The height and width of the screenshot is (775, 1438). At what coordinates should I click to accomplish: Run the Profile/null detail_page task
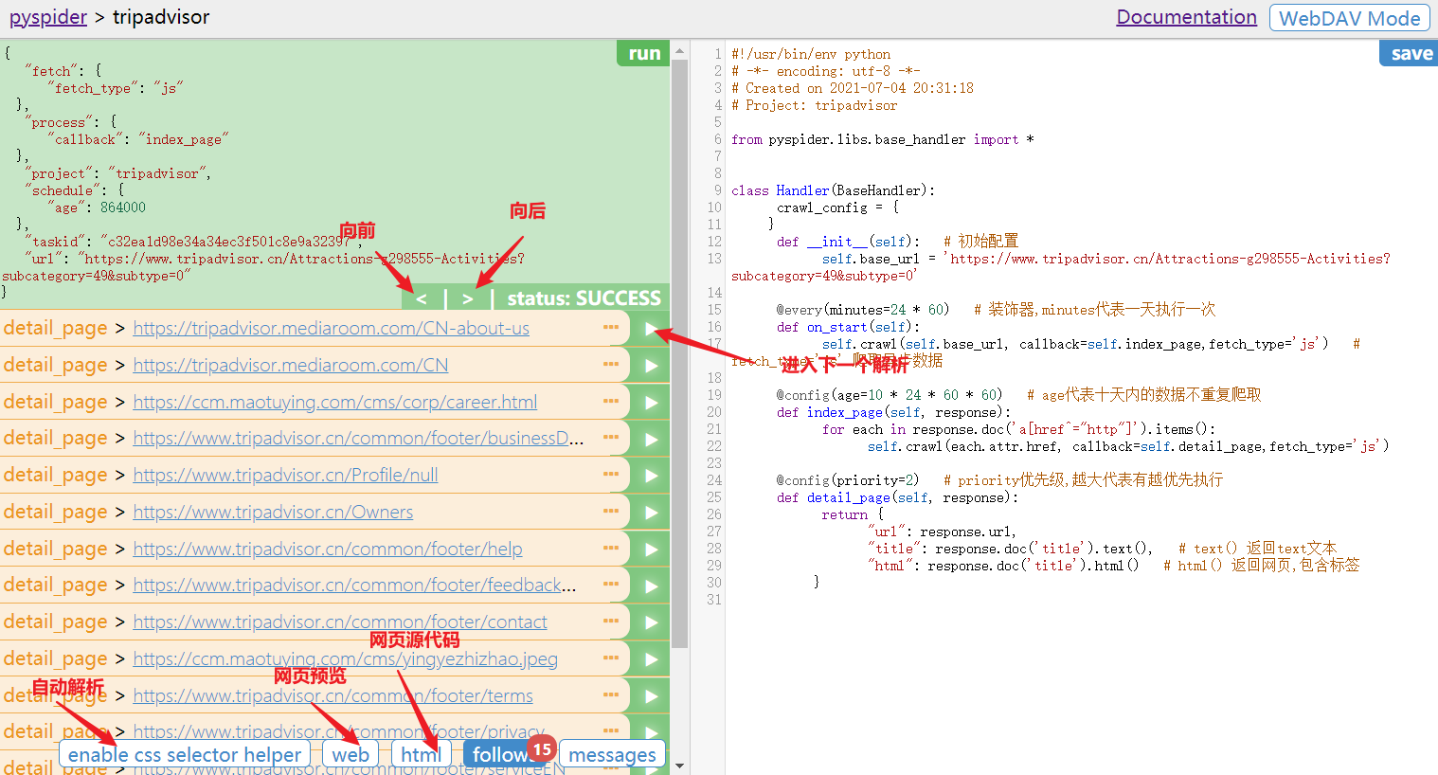click(651, 476)
